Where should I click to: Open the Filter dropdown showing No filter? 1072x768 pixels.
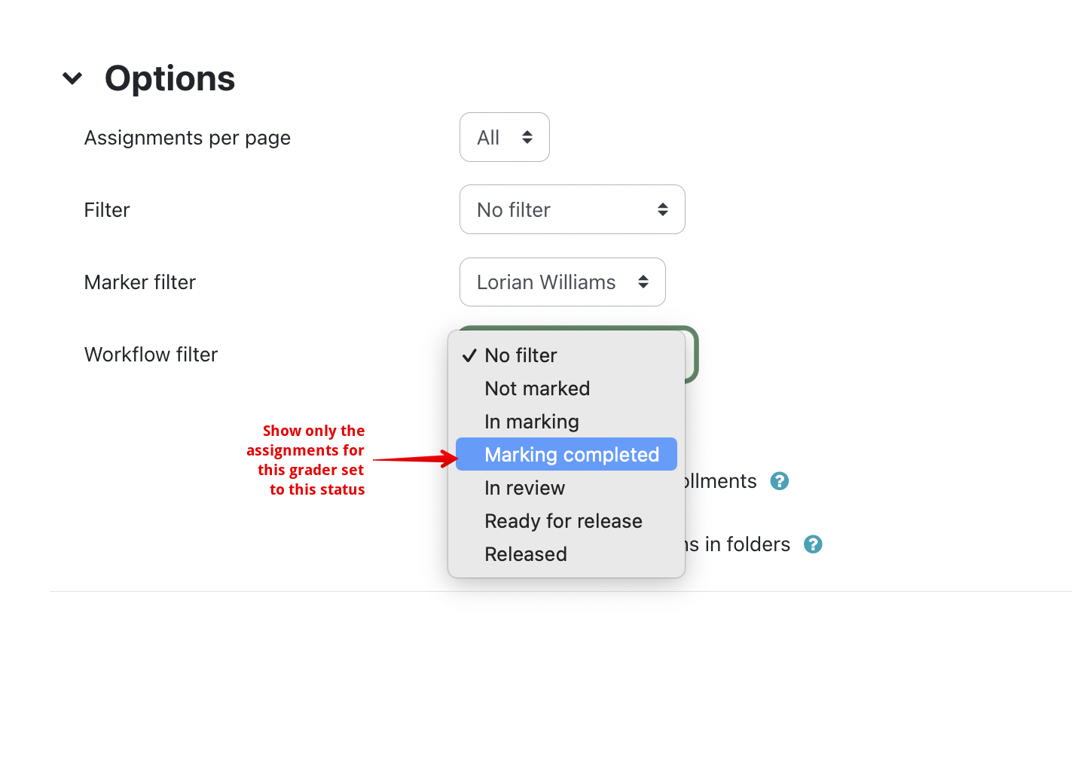(x=572, y=209)
